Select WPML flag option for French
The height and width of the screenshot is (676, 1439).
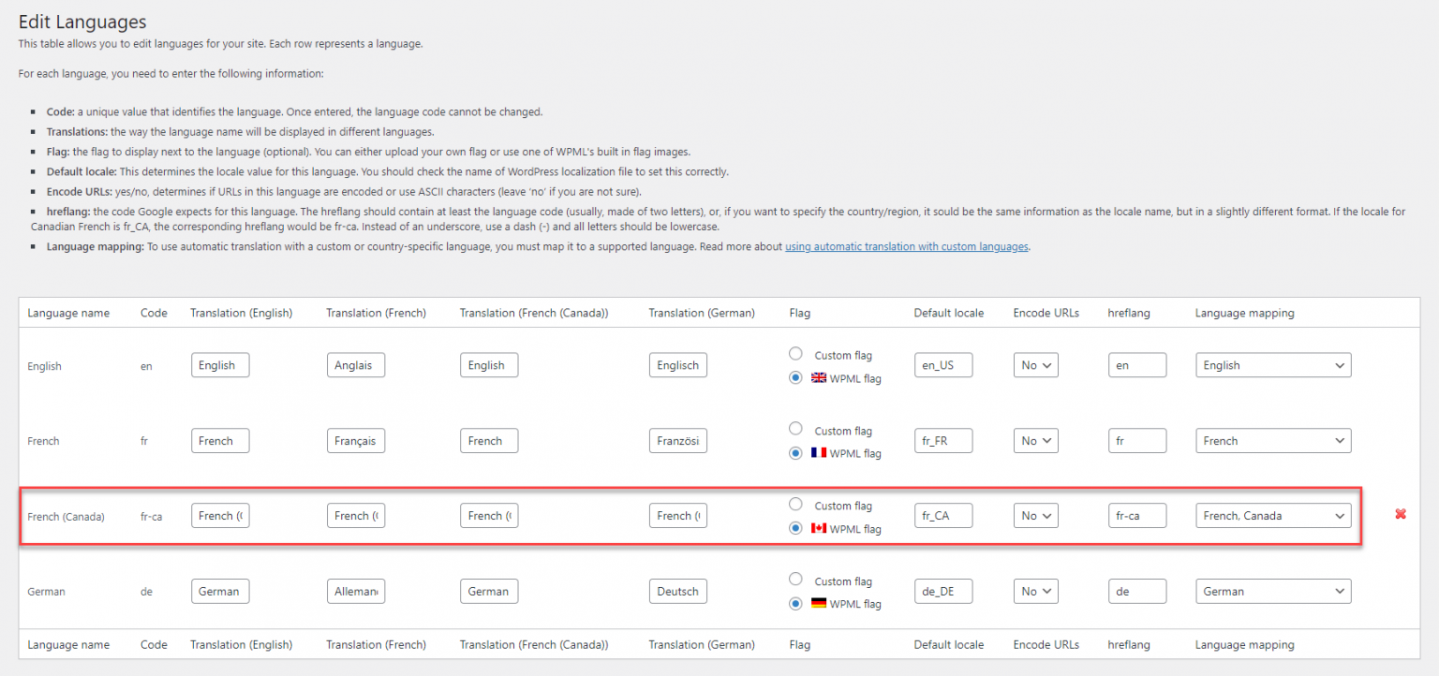795,453
